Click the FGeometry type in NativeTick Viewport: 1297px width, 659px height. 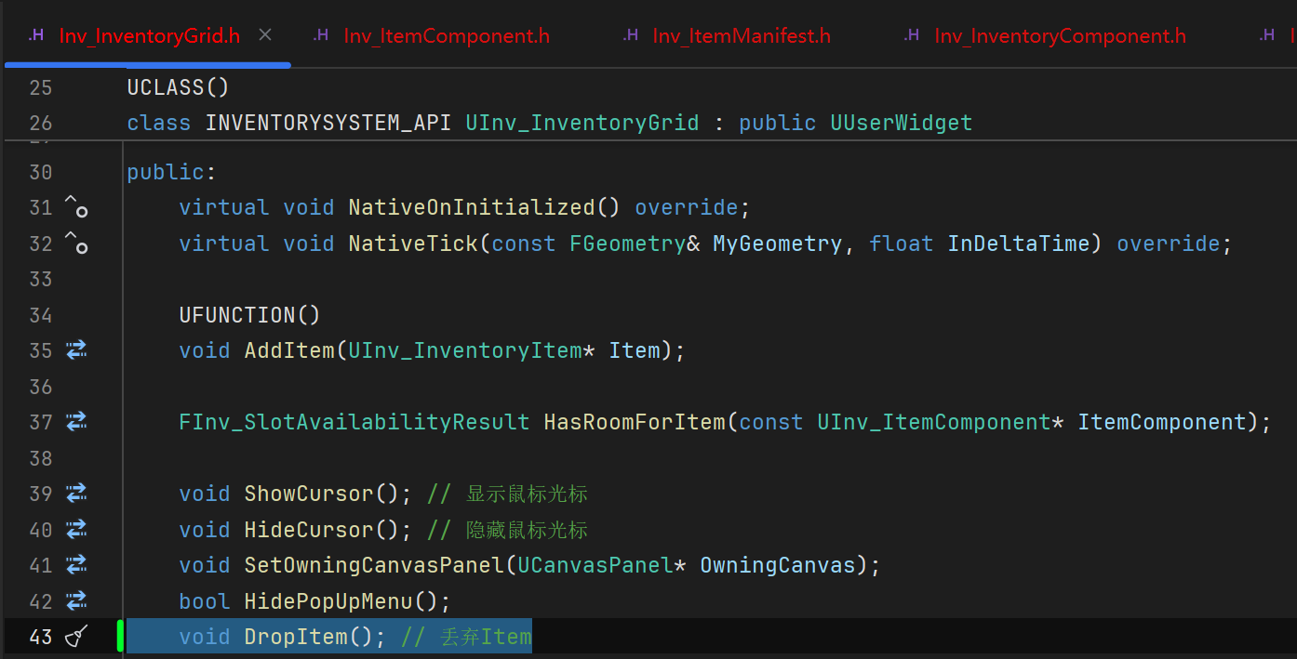628,243
